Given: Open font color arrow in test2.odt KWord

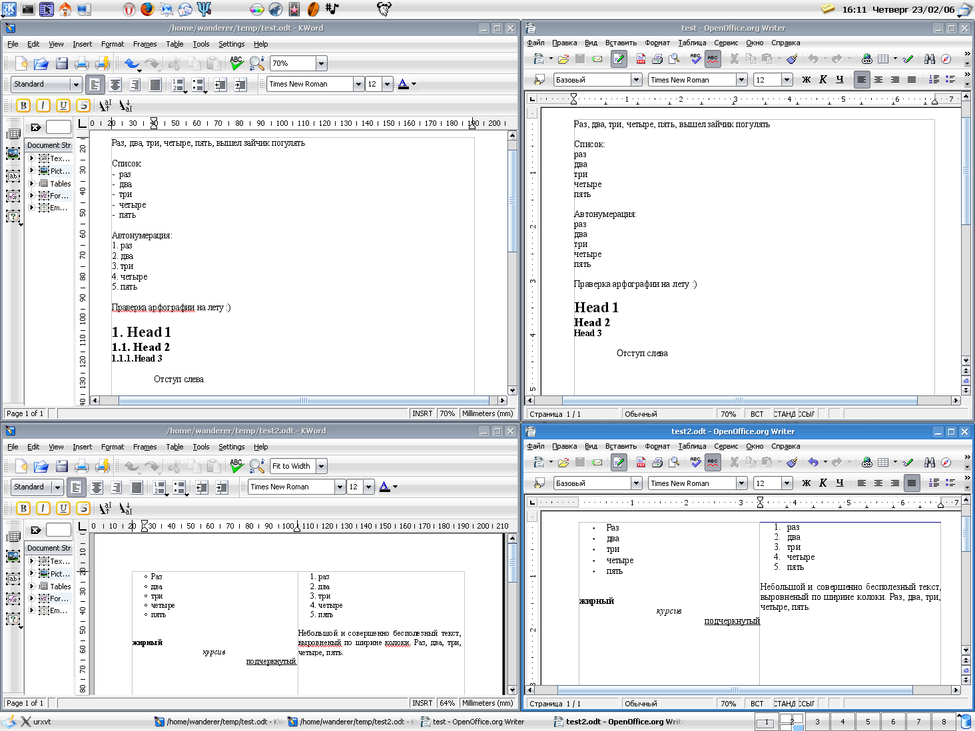Looking at the screenshot, I should click(395, 487).
